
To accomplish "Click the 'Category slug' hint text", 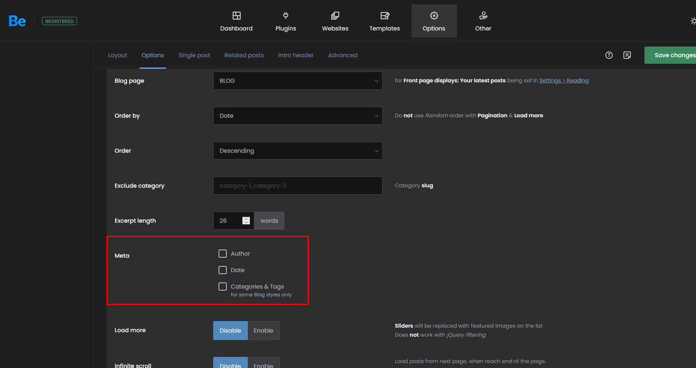I will click(x=414, y=186).
